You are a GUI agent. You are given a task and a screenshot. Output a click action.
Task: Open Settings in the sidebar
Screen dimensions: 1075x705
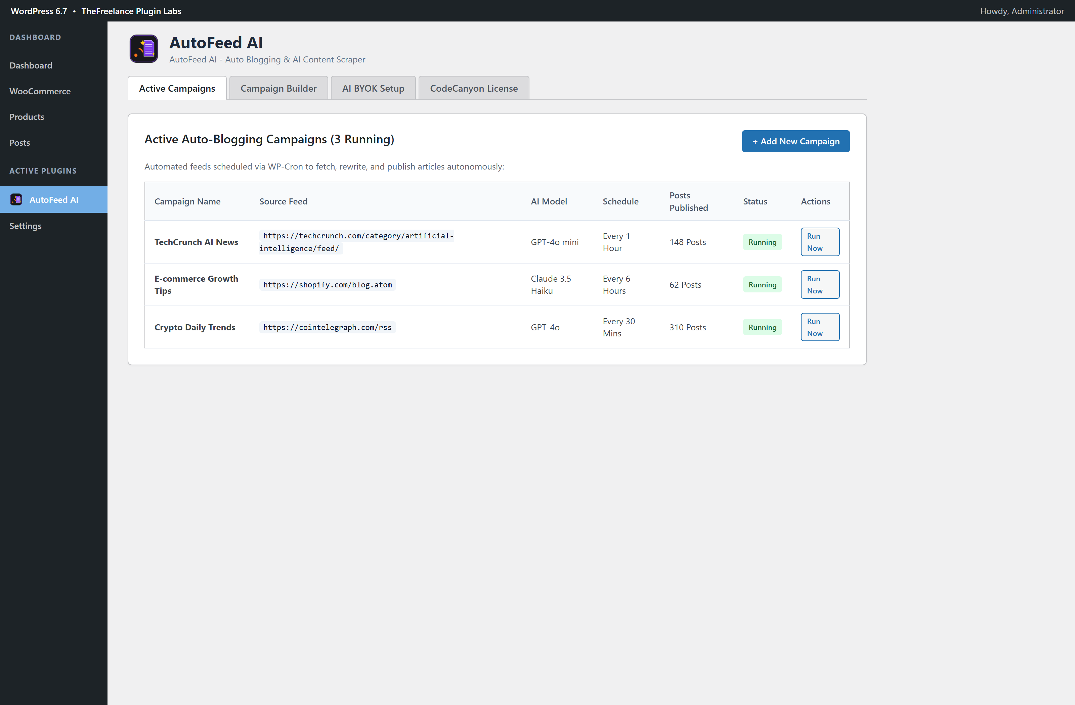(25, 226)
